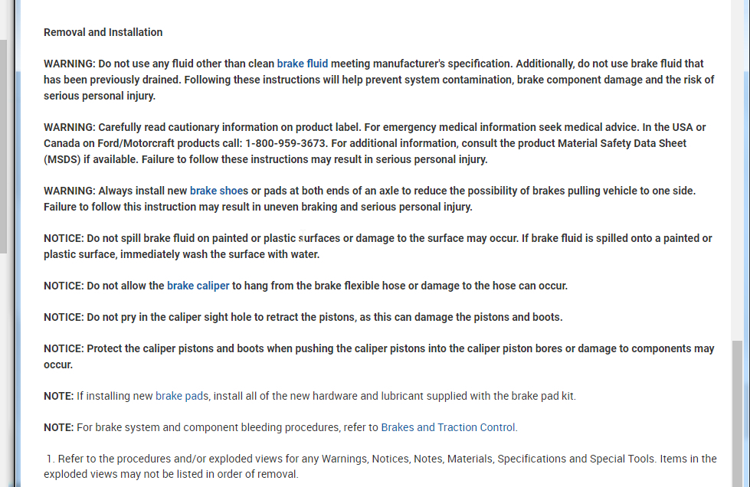Image resolution: width=750 pixels, height=487 pixels.
Task: Click the brake caliper link
Action: click(198, 286)
